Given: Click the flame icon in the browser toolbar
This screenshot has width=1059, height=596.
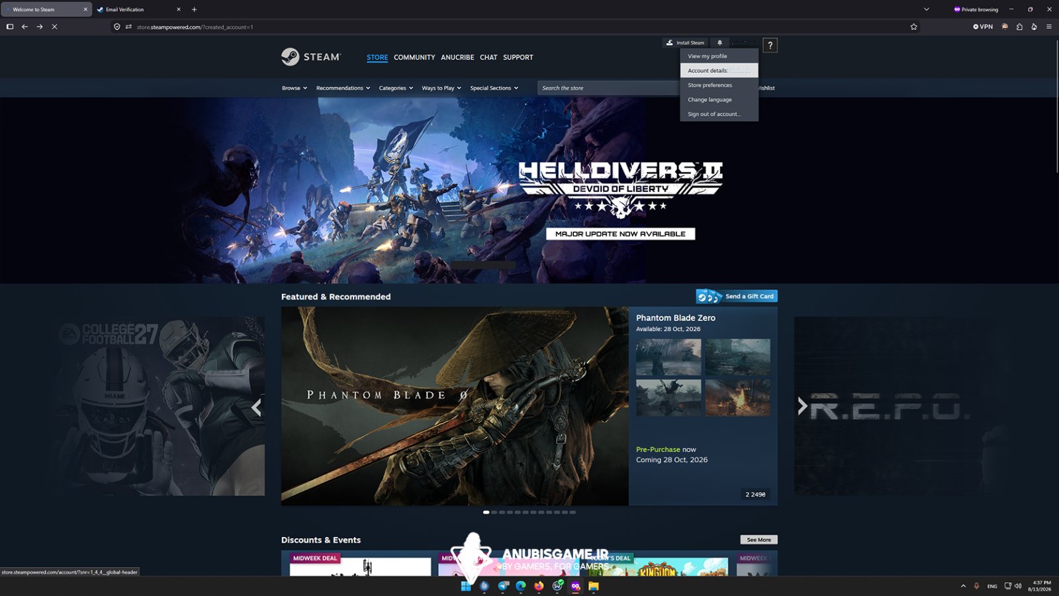Looking at the screenshot, I should [1034, 26].
